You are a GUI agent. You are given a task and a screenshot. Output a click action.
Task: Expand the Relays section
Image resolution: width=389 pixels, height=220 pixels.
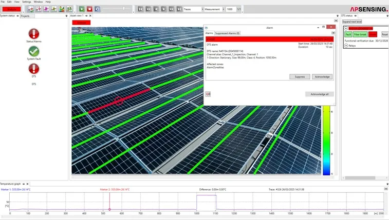click(x=346, y=45)
